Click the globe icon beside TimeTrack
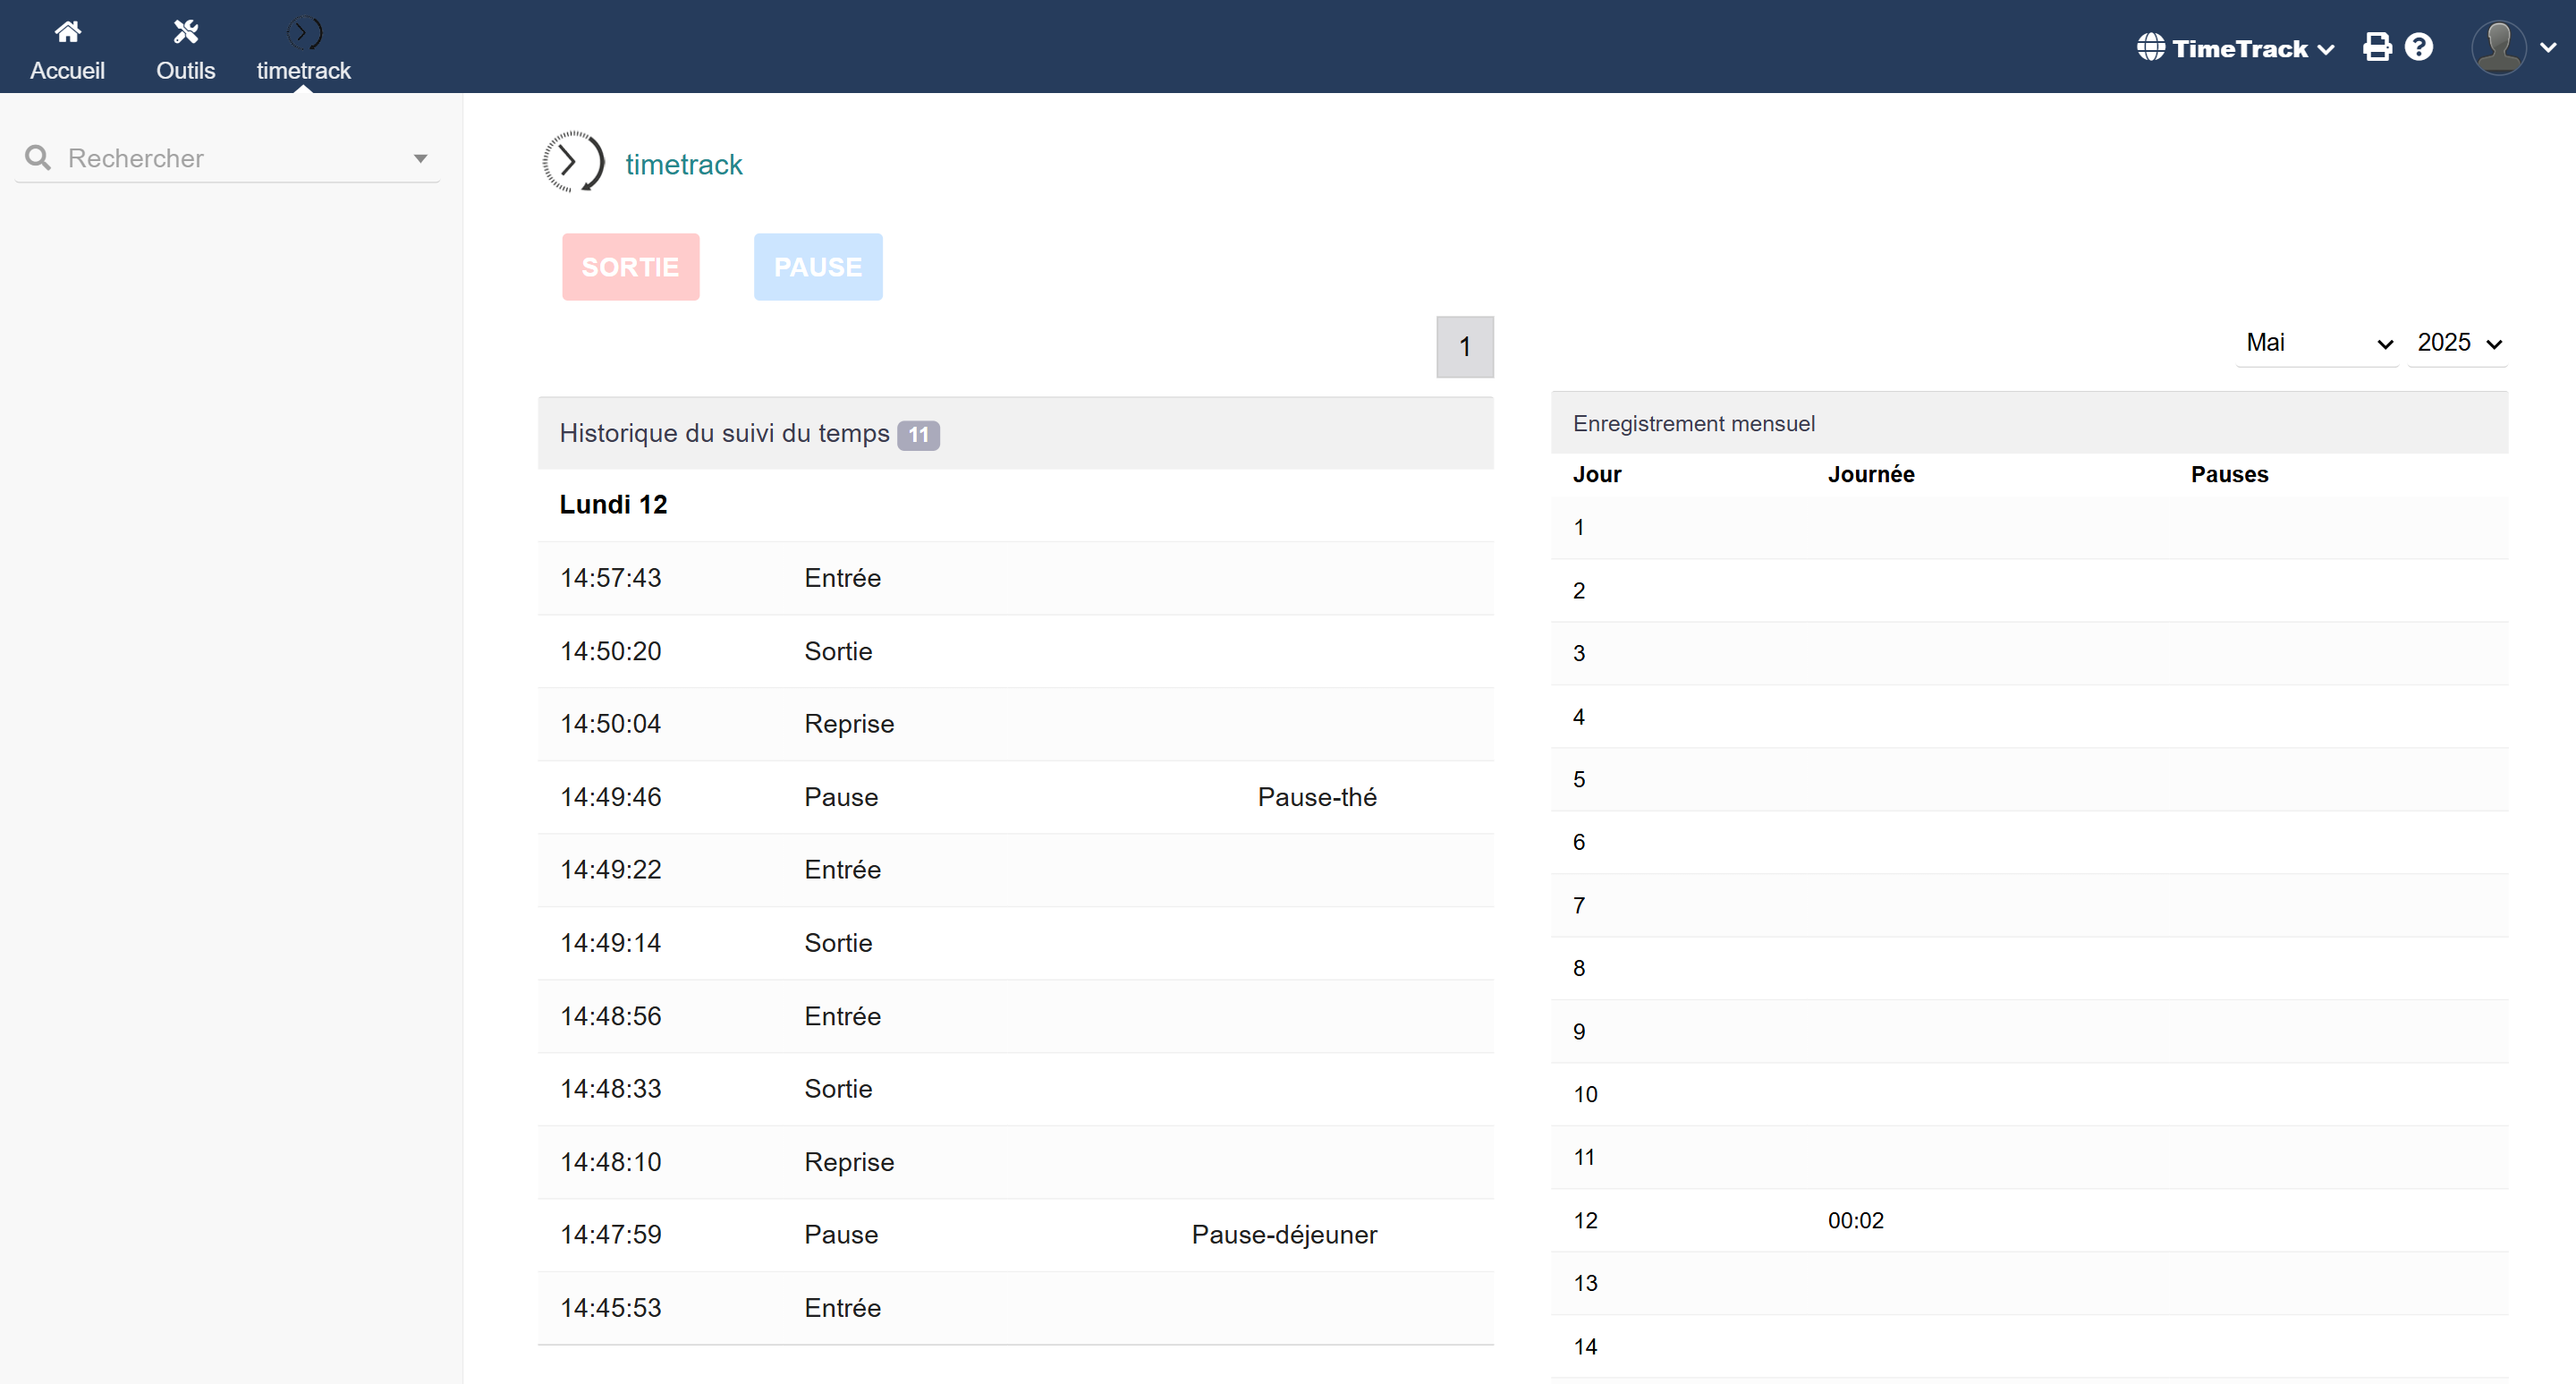This screenshot has height=1384, width=2576. (2150, 47)
